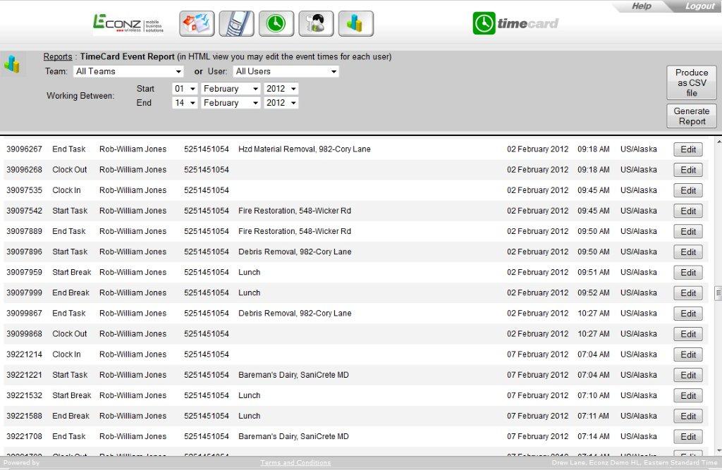Click Produce as CSV file
722x470 pixels.
691,82
